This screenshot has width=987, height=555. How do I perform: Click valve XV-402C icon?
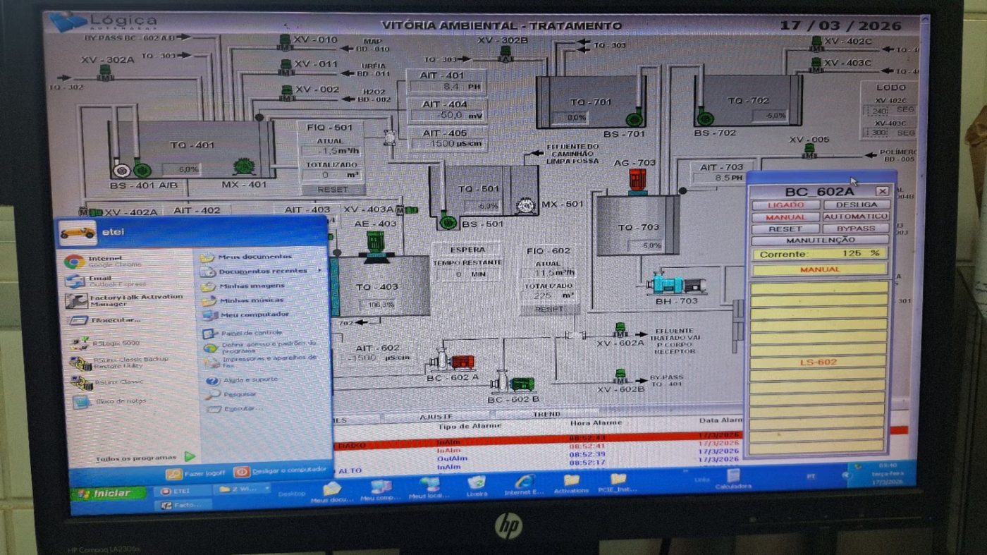point(816,43)
